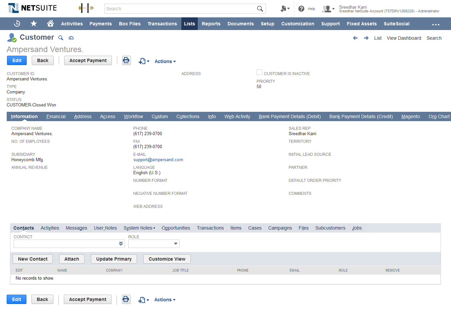Screen dimensions: 451x312
Task: Show more navigation menus ellipsis
Action: [x=436, y=24]
